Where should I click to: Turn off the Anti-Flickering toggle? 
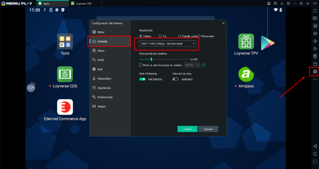point(142,79)
